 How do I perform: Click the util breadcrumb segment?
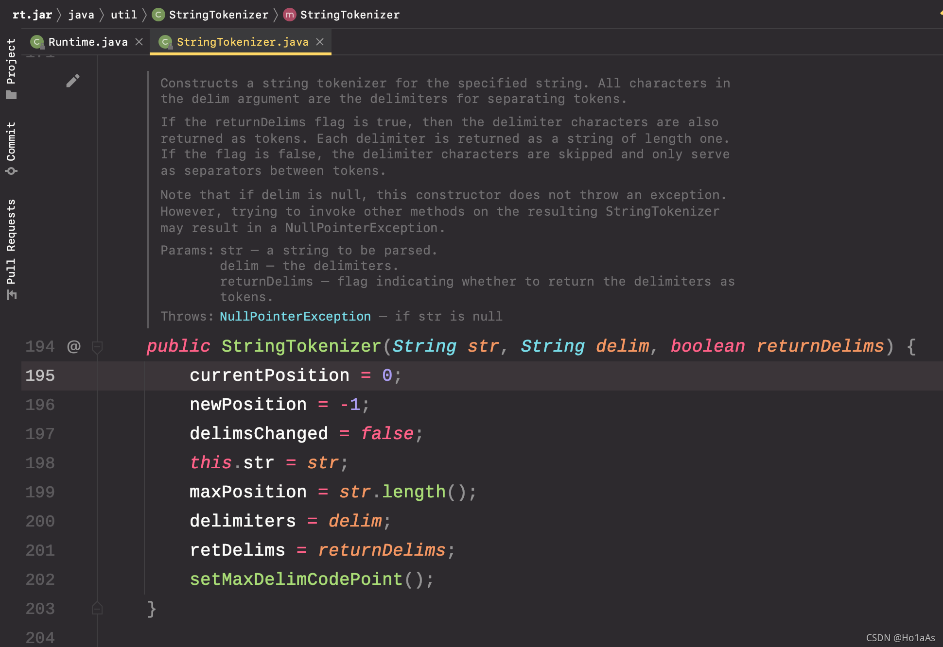123,15
